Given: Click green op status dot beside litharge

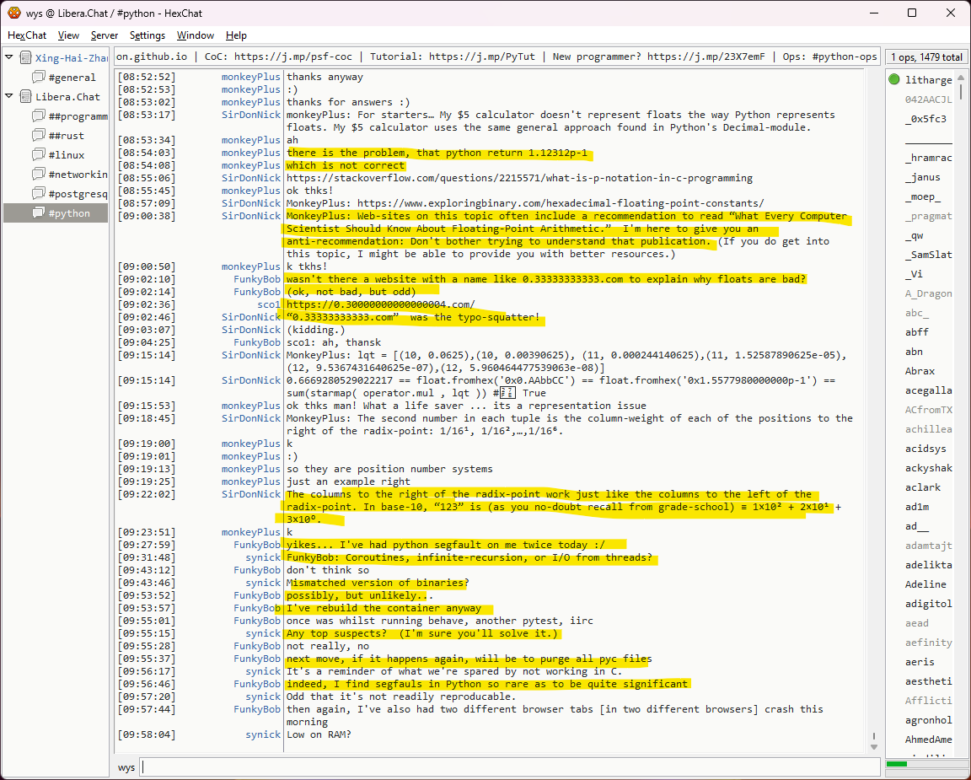Looking at the screenshot, I should pyautogui.click(x=893, y=80).
